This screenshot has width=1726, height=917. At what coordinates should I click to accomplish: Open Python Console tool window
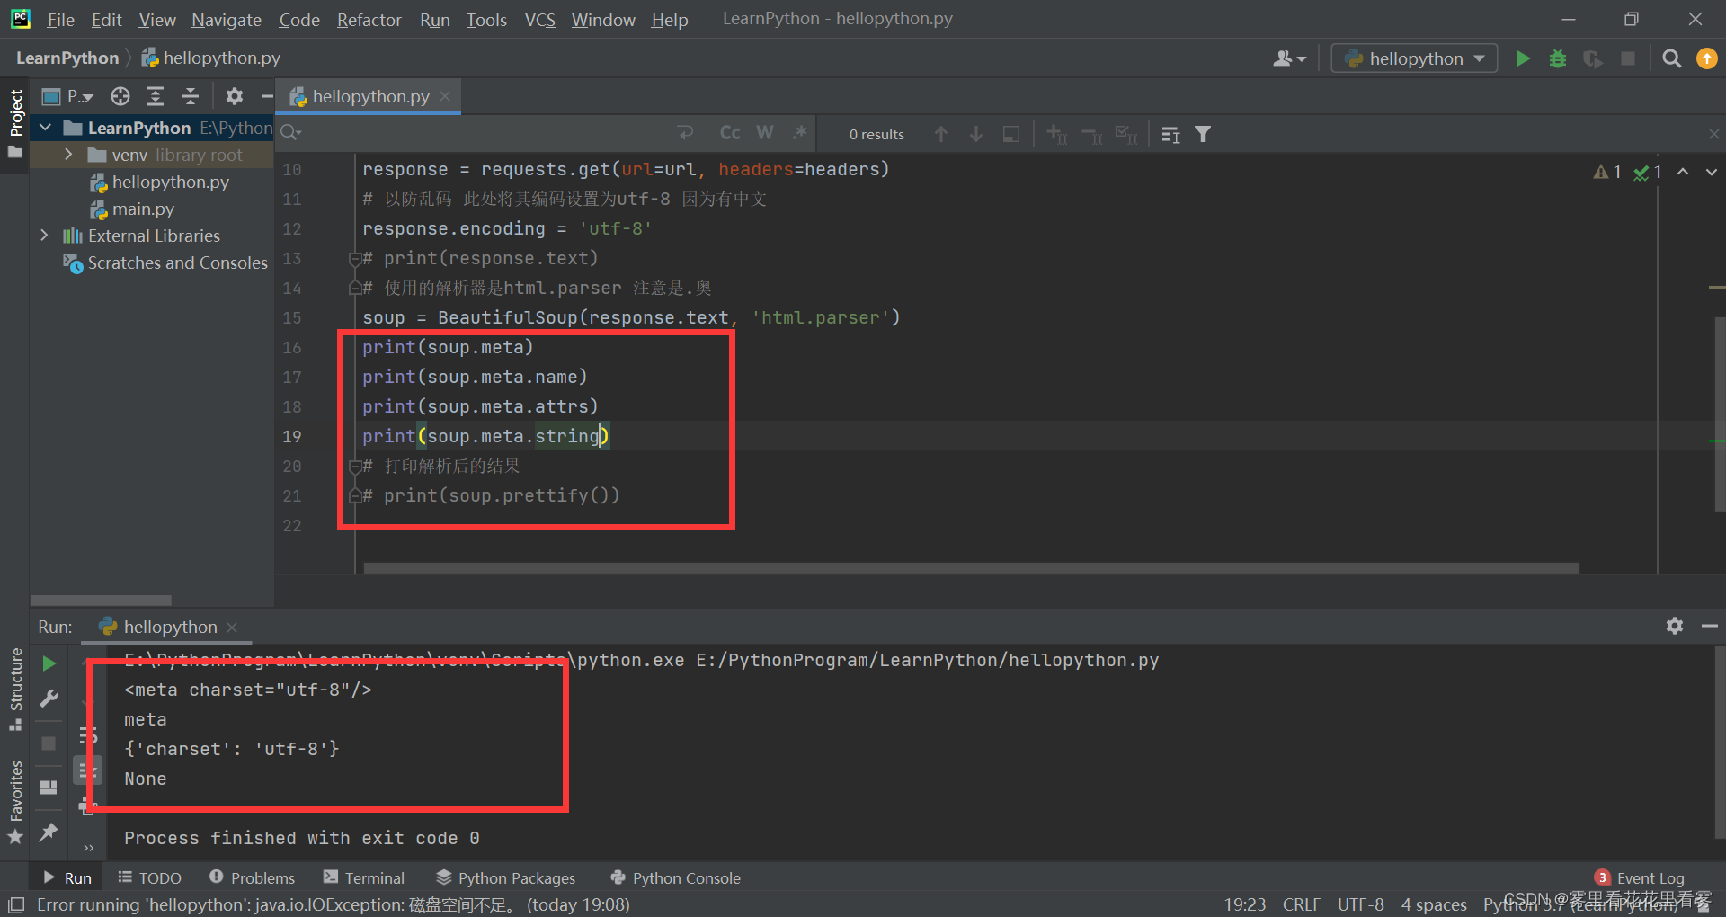(675, 877)
